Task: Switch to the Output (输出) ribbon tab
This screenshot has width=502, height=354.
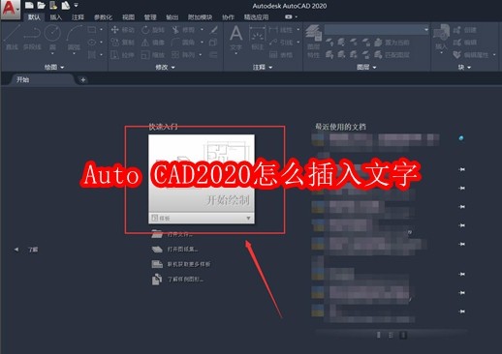Action: (172, 17)
